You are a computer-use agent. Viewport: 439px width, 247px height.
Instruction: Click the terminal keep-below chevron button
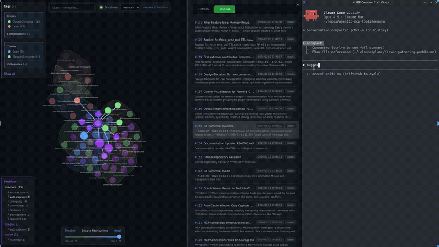tap(425, 2)
